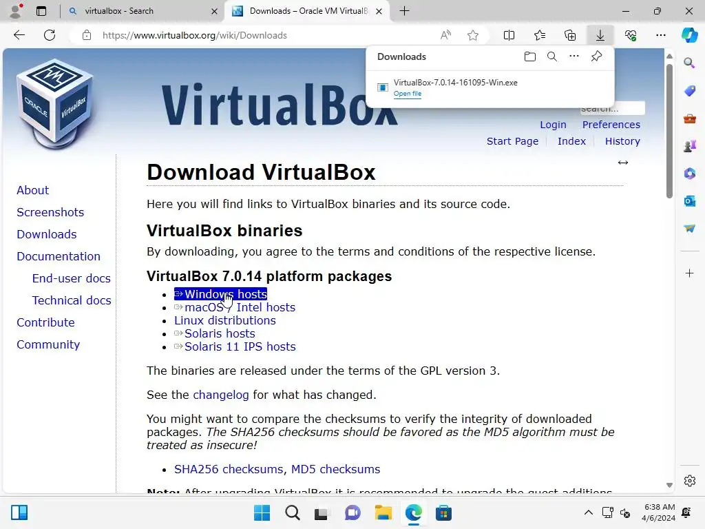The height and width of the screenshot is (529, 705).
Task: Open sidebar Shopping tag icon
Action: tap(690, 90)
